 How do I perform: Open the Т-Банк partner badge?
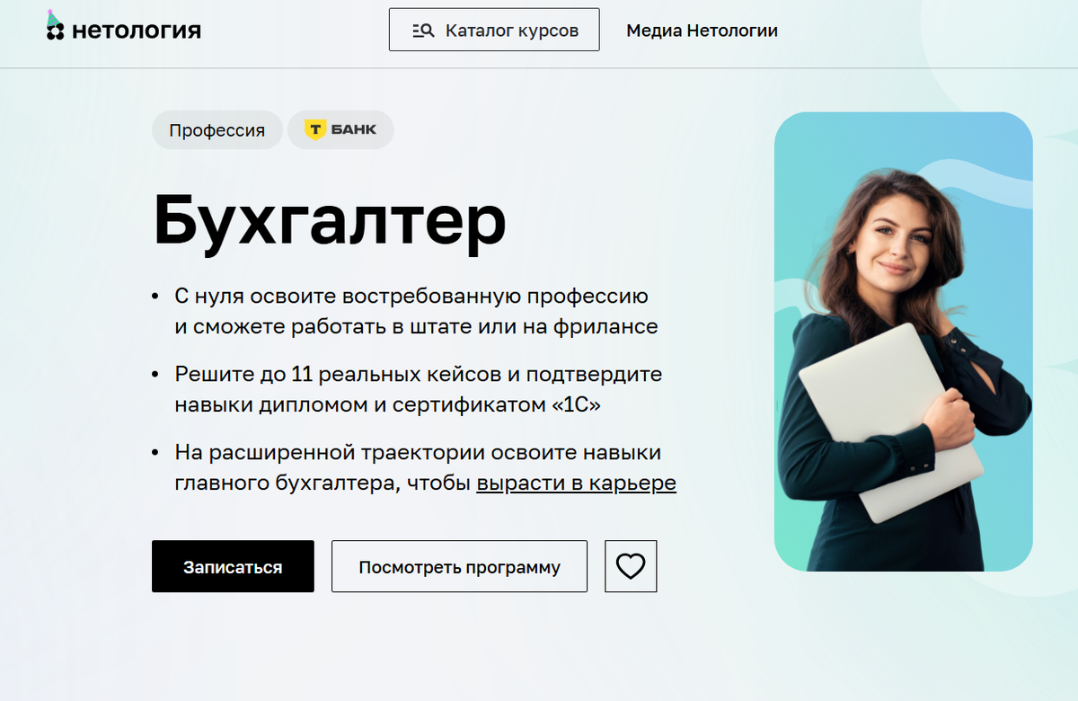340,129
